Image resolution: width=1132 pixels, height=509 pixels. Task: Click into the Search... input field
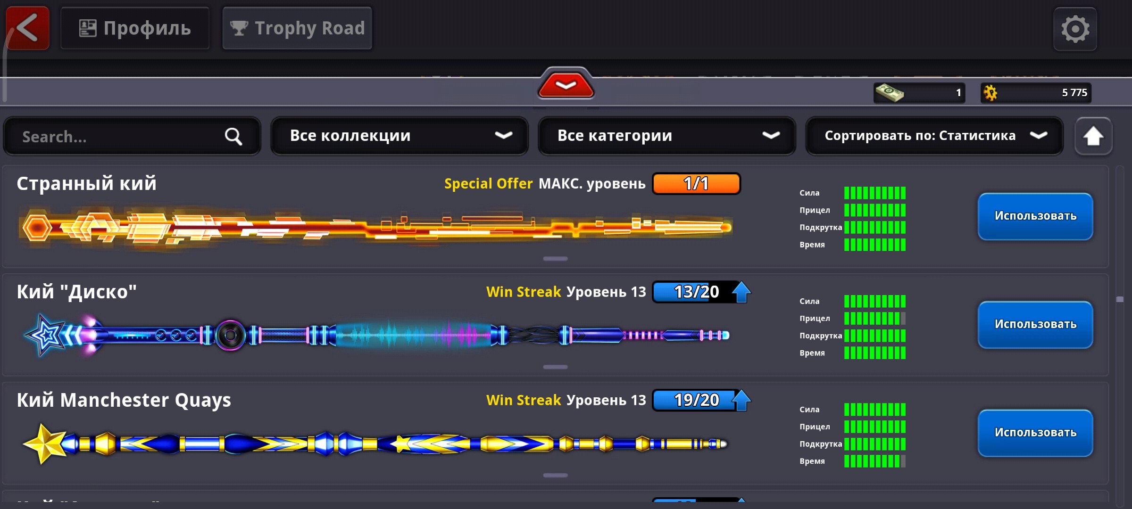pos(118,137)
